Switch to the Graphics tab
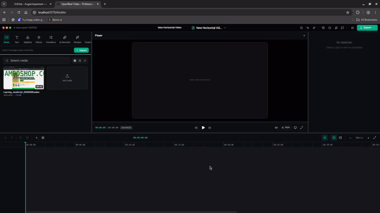Image resolution: width=380 pixels, height=213 pixels. tap(28, 39)
